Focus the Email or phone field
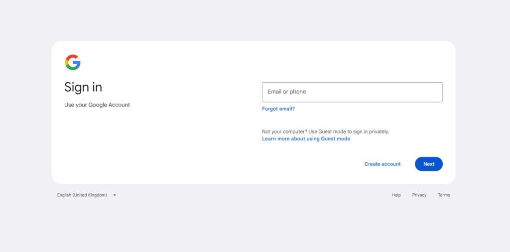 click(352, 92)
